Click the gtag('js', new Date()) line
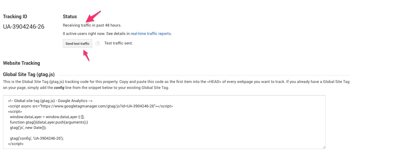 (x=28, y=128)
